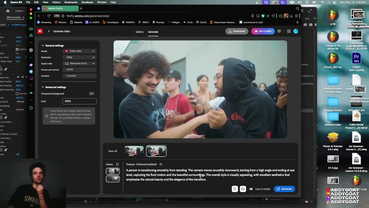The width and height of the screenshot is (369, 208).
Task: Open the Firefly account profile avatar
Action: (x=296, y=31)
